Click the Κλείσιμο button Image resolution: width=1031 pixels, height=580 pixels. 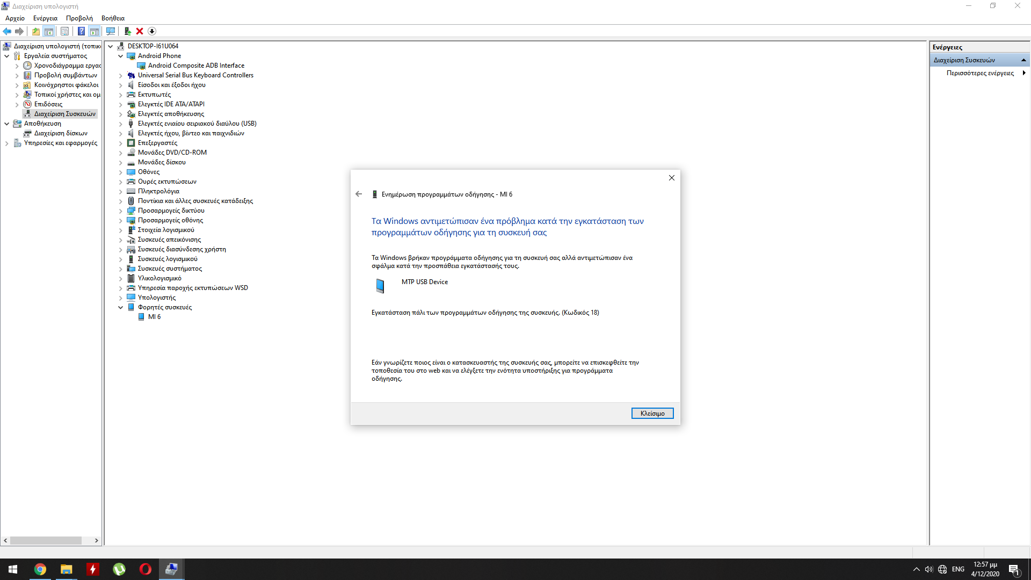pyautogui.click(x=652, y=413)
